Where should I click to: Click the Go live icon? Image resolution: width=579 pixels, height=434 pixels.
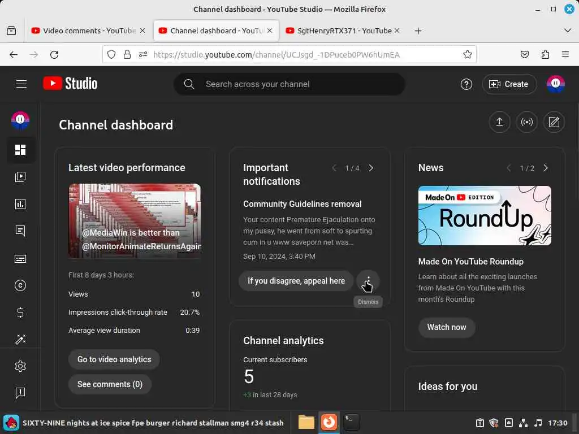[526, 122]
